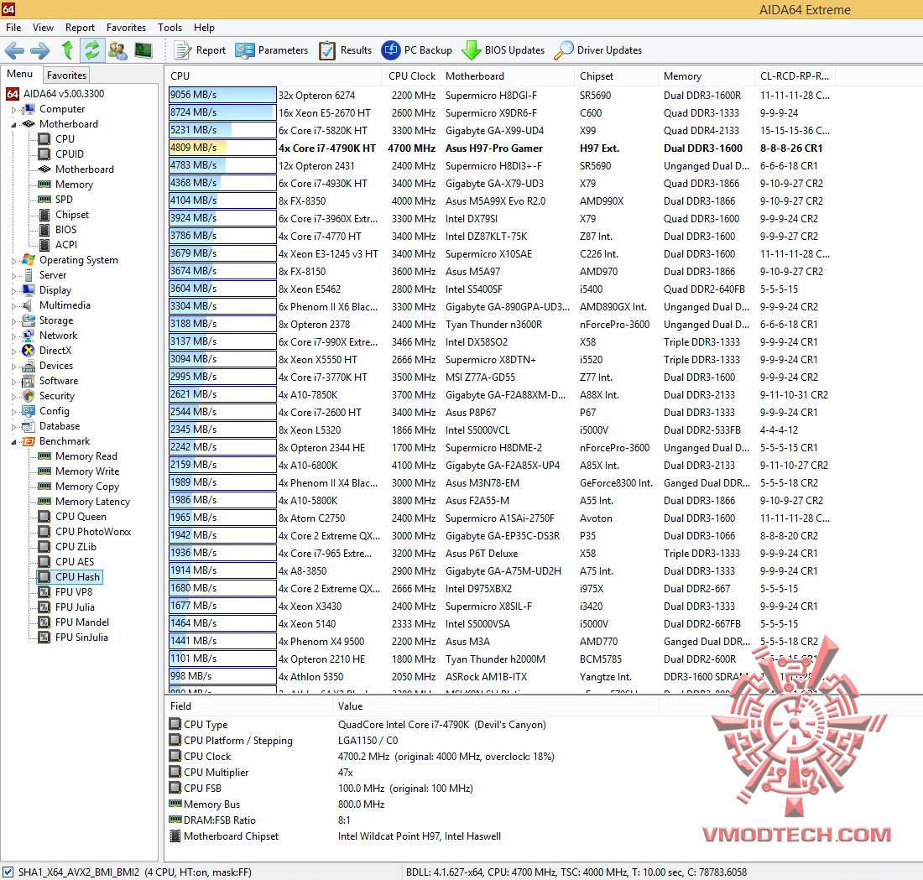Viewport: 923px width, 880px height.
Task: Click the CL-RCD-RP-R column header
Action: [x=795, y=76]
